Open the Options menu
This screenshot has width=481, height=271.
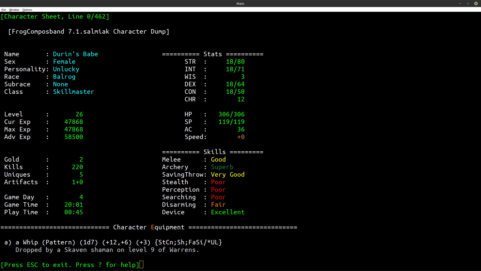click(x=27, y=10)
